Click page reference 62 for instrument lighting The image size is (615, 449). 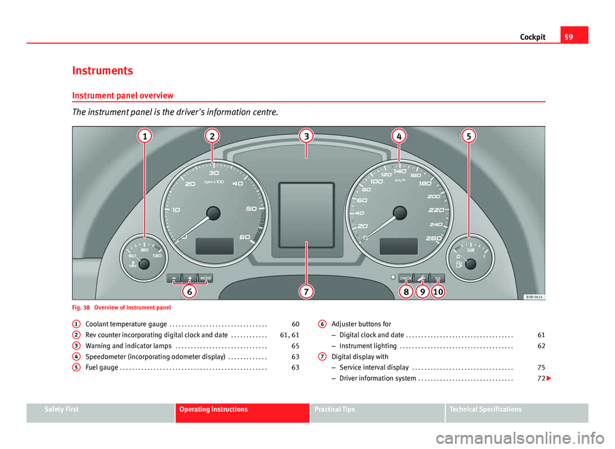541,346
